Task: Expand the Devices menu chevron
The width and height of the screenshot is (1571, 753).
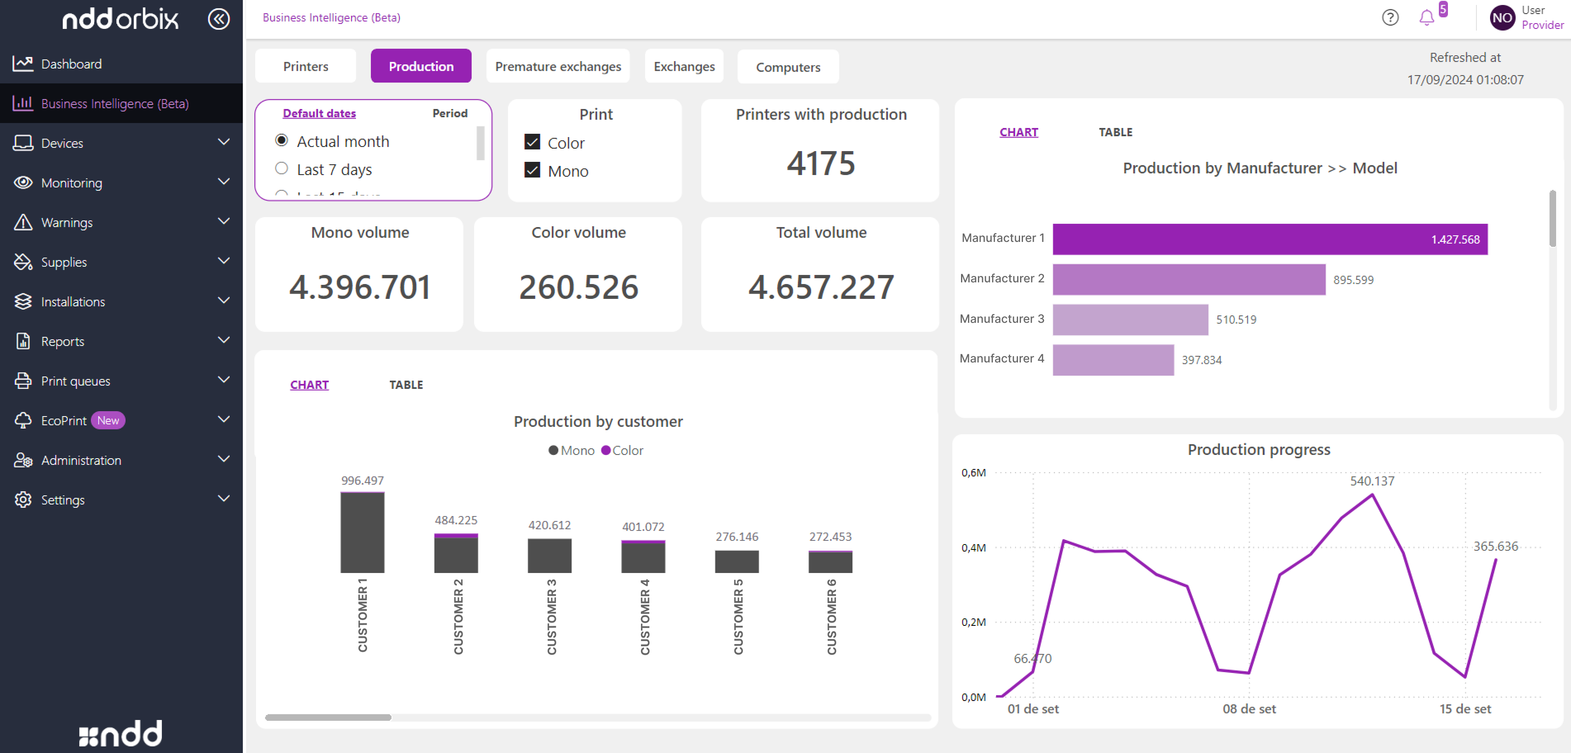Action: pos(224,142)
